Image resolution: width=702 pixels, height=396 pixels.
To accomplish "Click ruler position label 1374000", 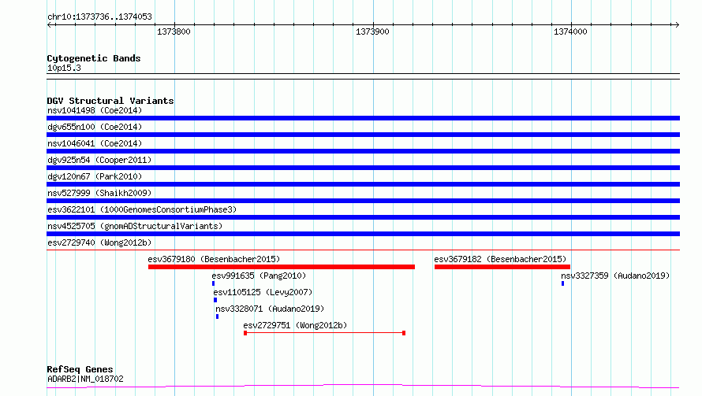I will (570, 31).
